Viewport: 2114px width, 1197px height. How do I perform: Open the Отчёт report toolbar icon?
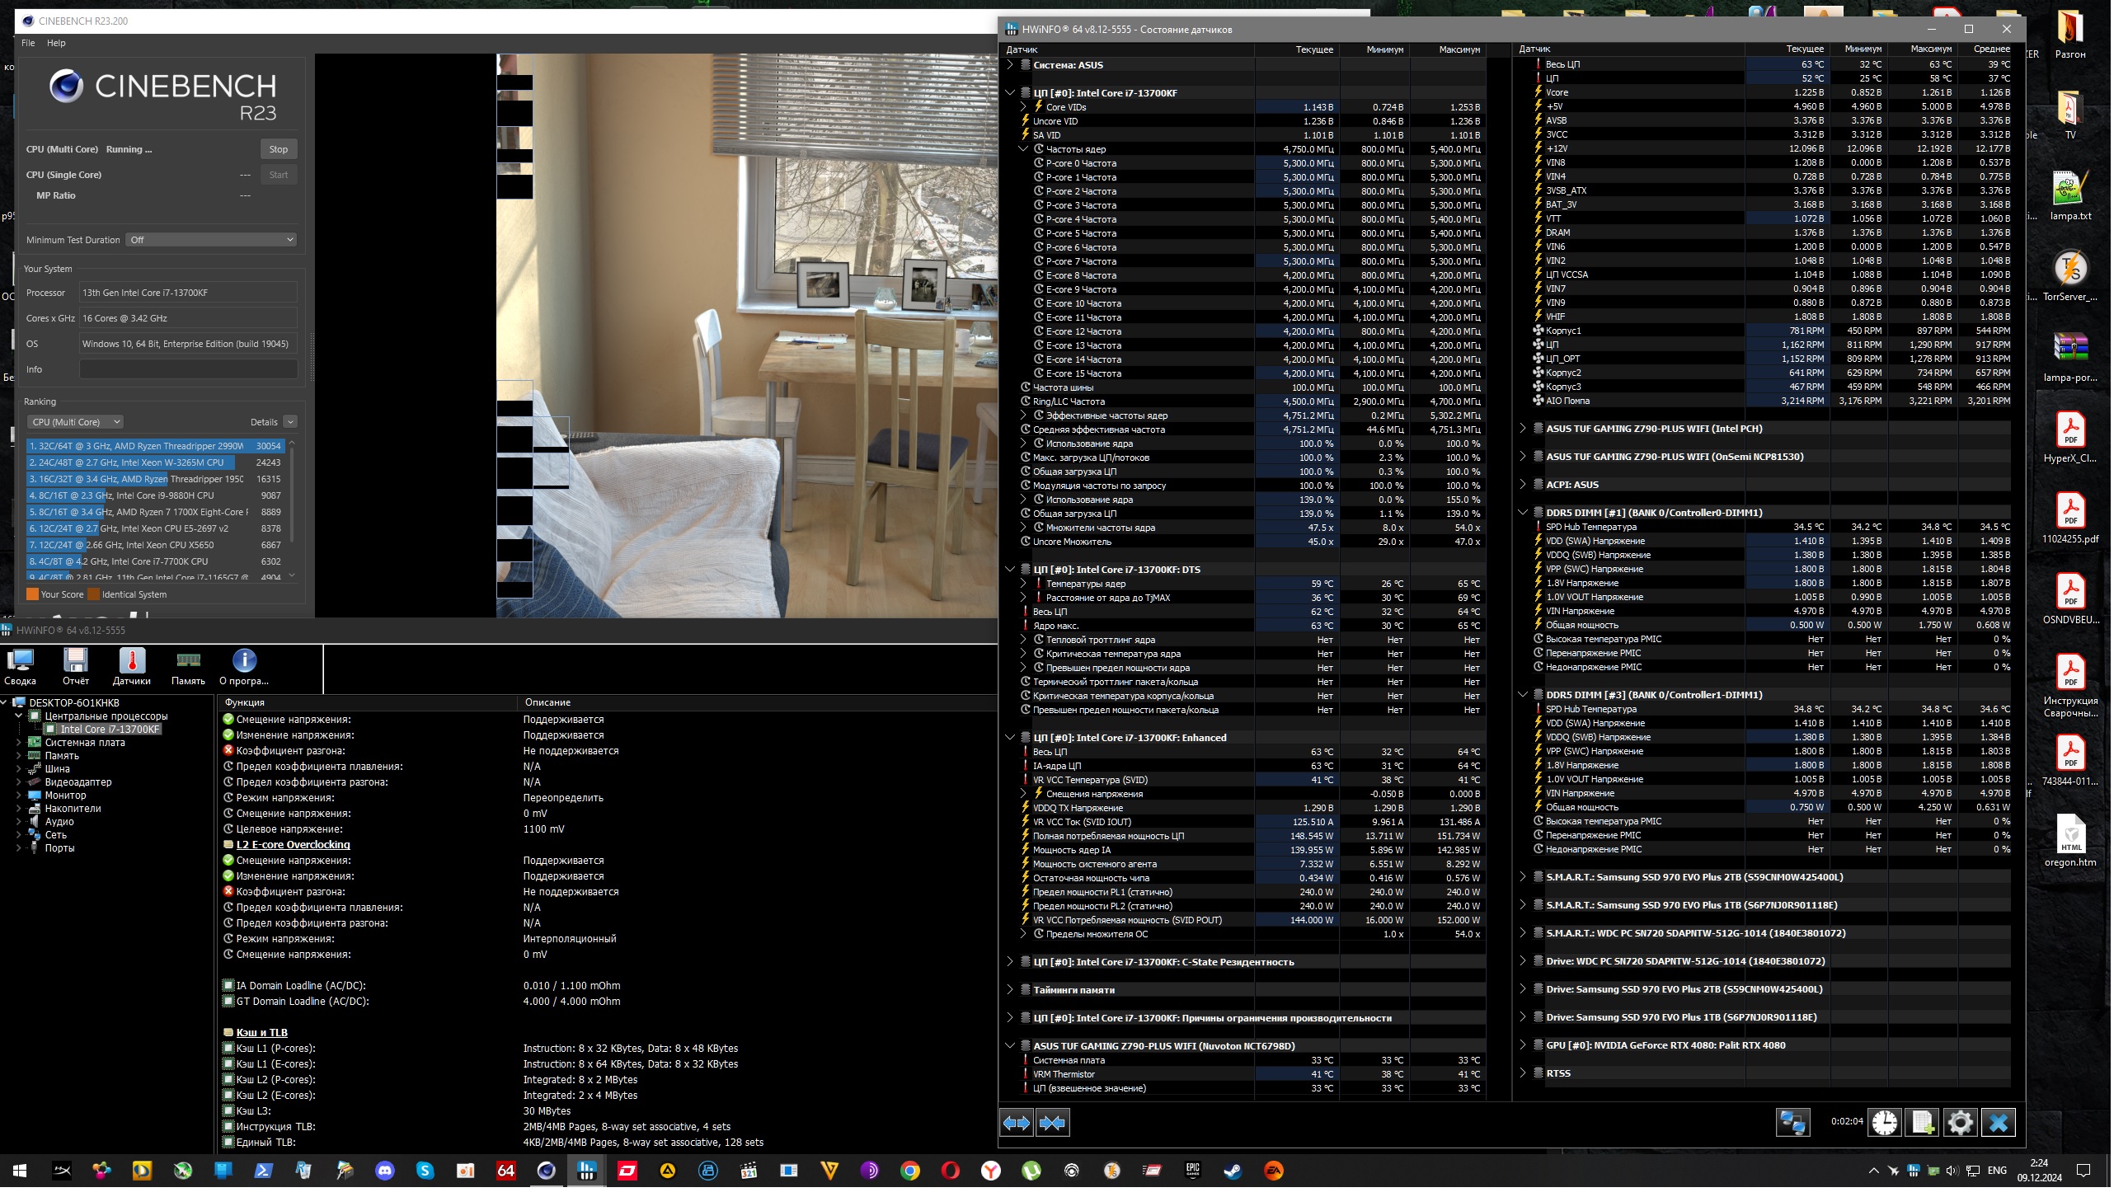[76, 668]
